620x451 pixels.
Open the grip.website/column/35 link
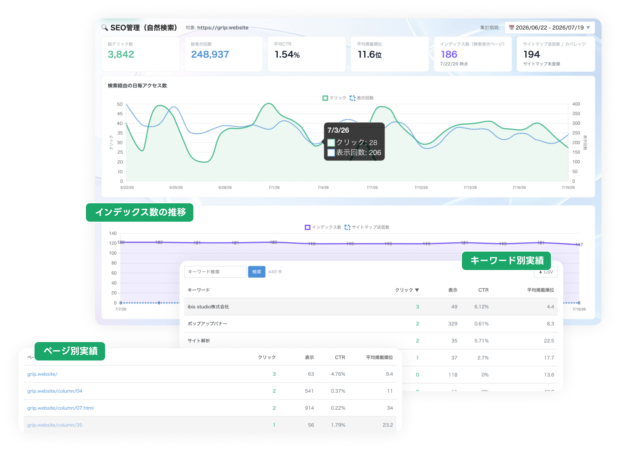click(x=55, y=425)
